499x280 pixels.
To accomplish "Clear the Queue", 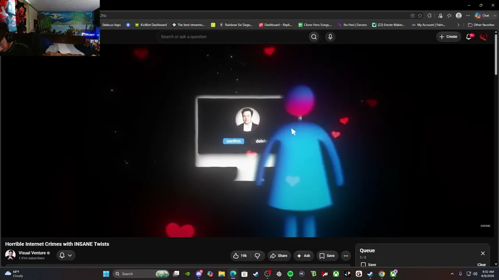I will [482, 265].
